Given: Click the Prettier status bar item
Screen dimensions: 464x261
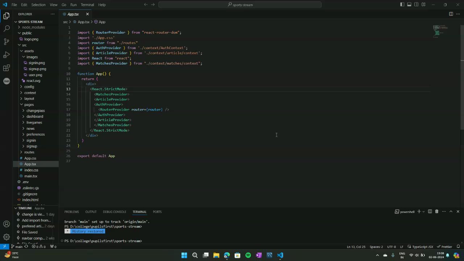Looking at the screenshot, I should point(444,246).
